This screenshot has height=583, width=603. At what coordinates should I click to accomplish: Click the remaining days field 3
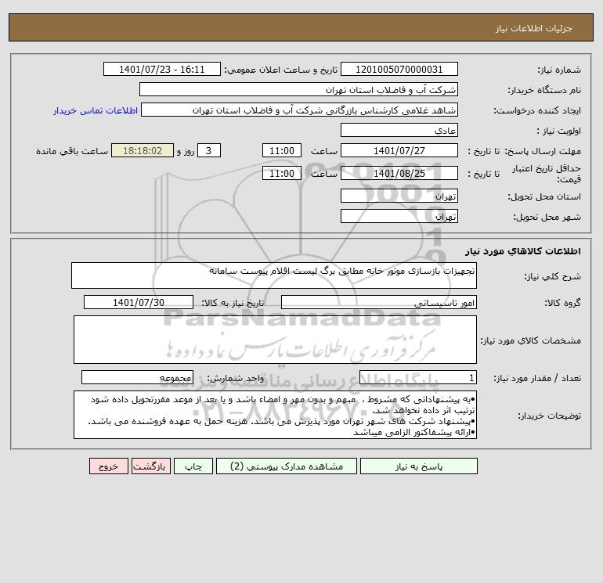tap(209, 151)
